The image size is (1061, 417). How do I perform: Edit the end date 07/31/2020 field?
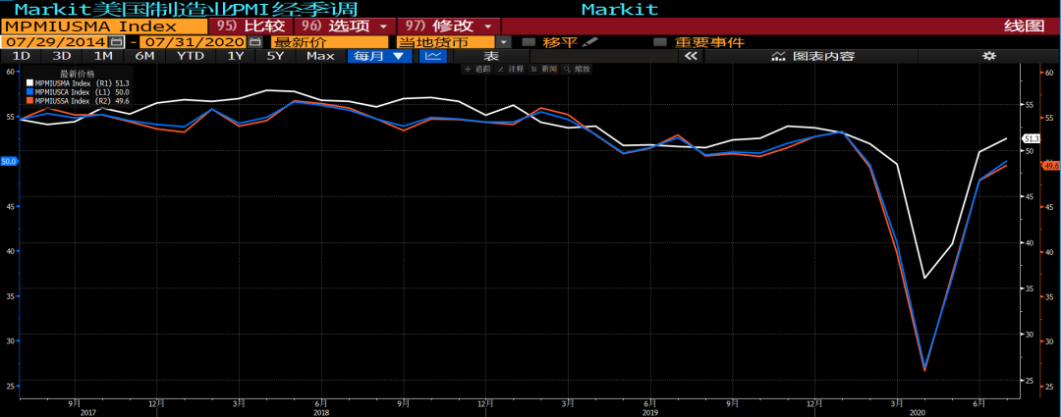[x=194, y=42]
